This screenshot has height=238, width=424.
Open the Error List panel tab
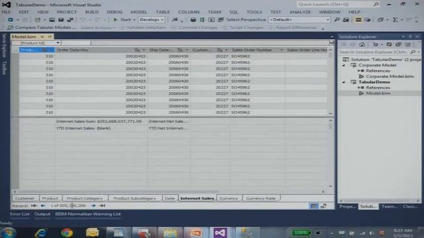pyautogui.click(x=20, y=214)
